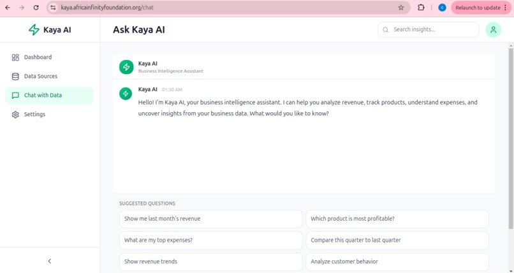Open site information icon in address bar

tap(53, 8)
